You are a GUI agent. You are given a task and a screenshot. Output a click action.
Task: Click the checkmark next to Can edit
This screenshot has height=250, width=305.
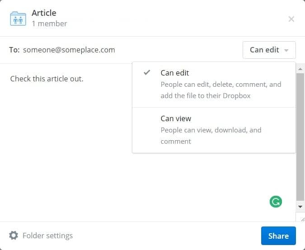[x=147, y=73]
